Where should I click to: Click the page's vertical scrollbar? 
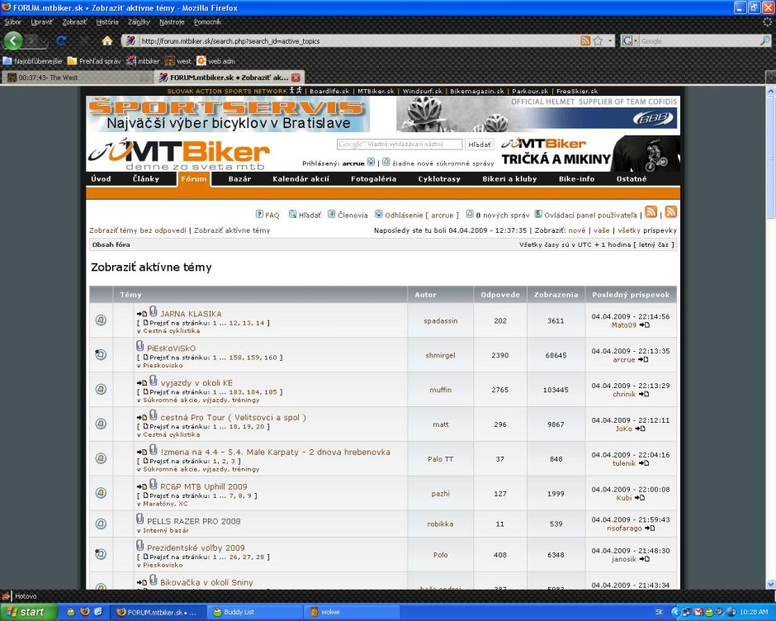[x=769, y=330]
